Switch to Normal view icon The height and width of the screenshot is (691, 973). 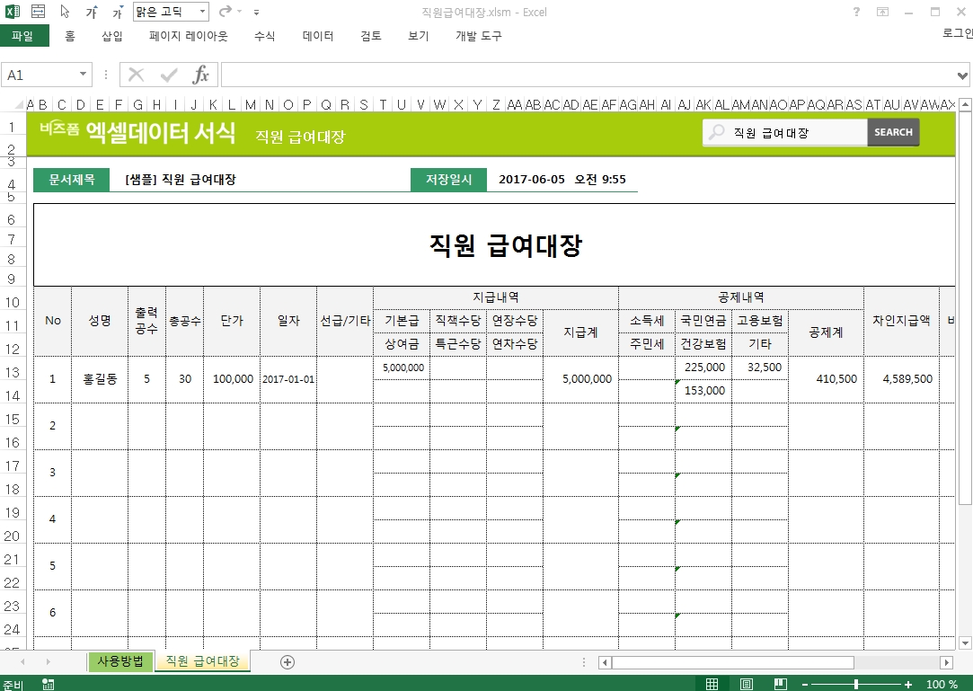pos(712,684)
